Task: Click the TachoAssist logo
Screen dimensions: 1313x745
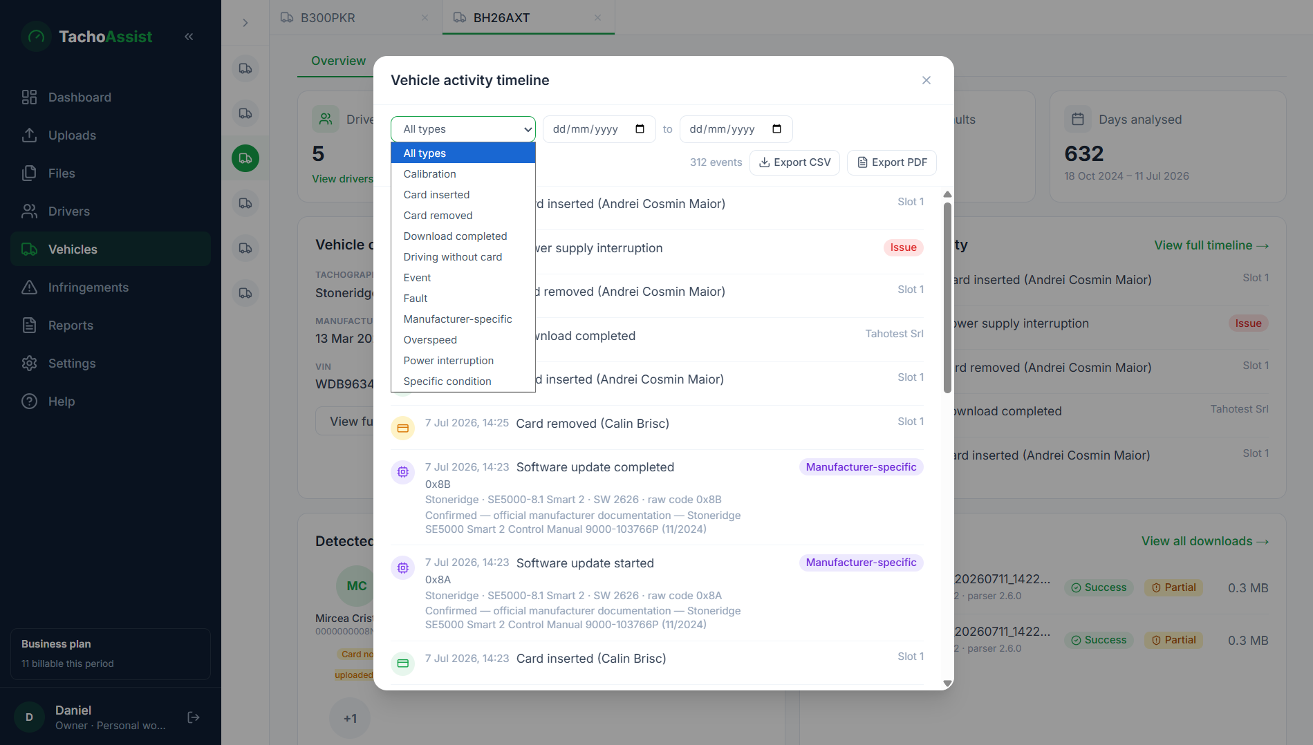Action: click(87, 37)
